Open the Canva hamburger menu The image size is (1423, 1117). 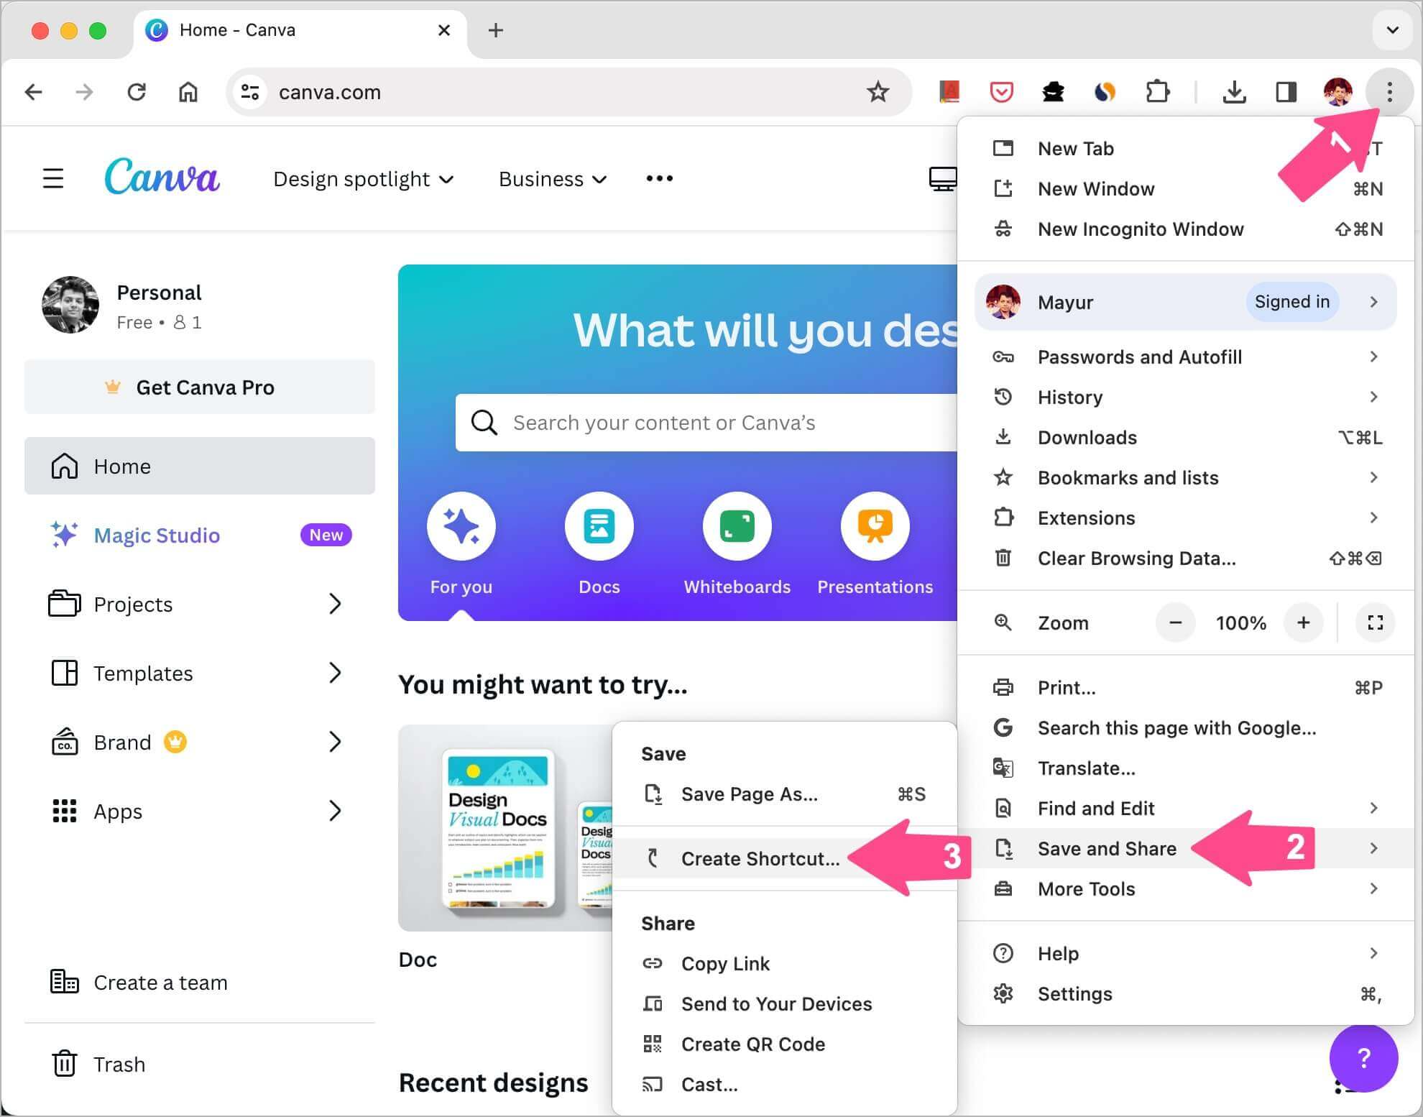(53, 178)
